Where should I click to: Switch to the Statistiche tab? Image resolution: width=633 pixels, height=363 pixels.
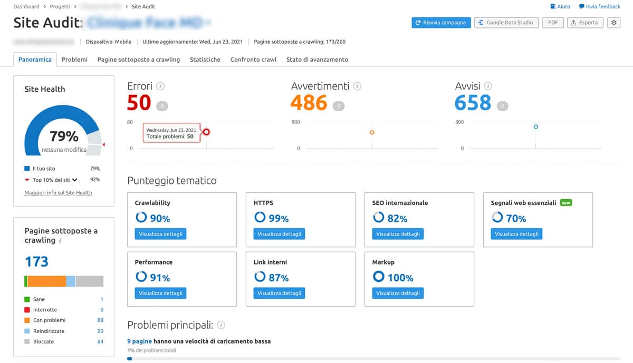[205, 60]
